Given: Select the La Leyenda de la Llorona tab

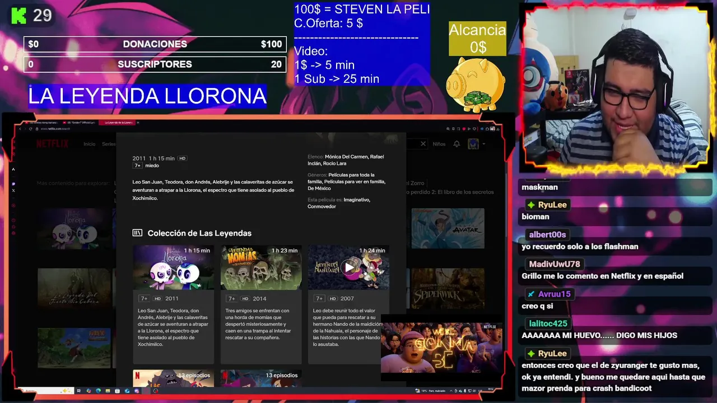Looking at the screenshot, I should click(x=117, y=123).
